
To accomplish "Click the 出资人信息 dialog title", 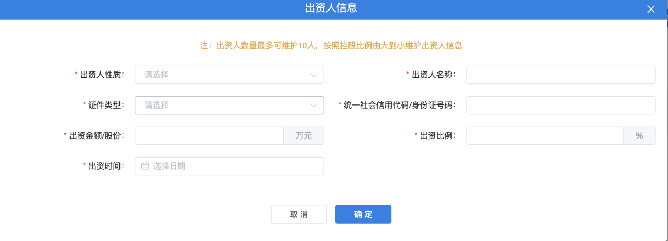I will click(x=332, y=8).
